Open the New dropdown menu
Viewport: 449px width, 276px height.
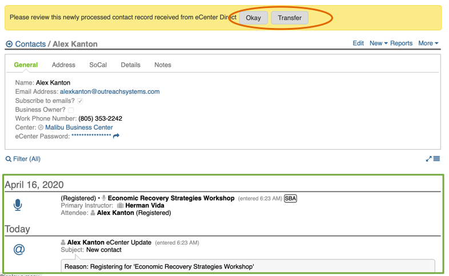point(378,43)
